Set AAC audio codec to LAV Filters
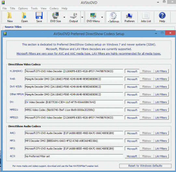The width and height of the screenshot is (176, 172). point(161,133)
